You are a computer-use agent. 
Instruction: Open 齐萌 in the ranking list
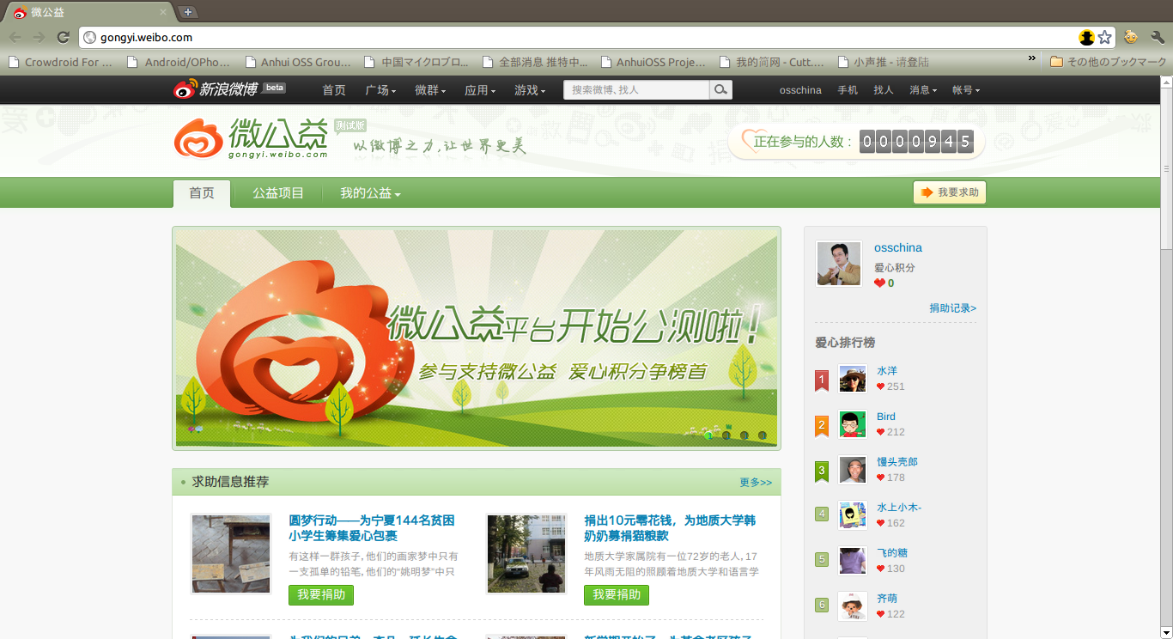[887, 599]
